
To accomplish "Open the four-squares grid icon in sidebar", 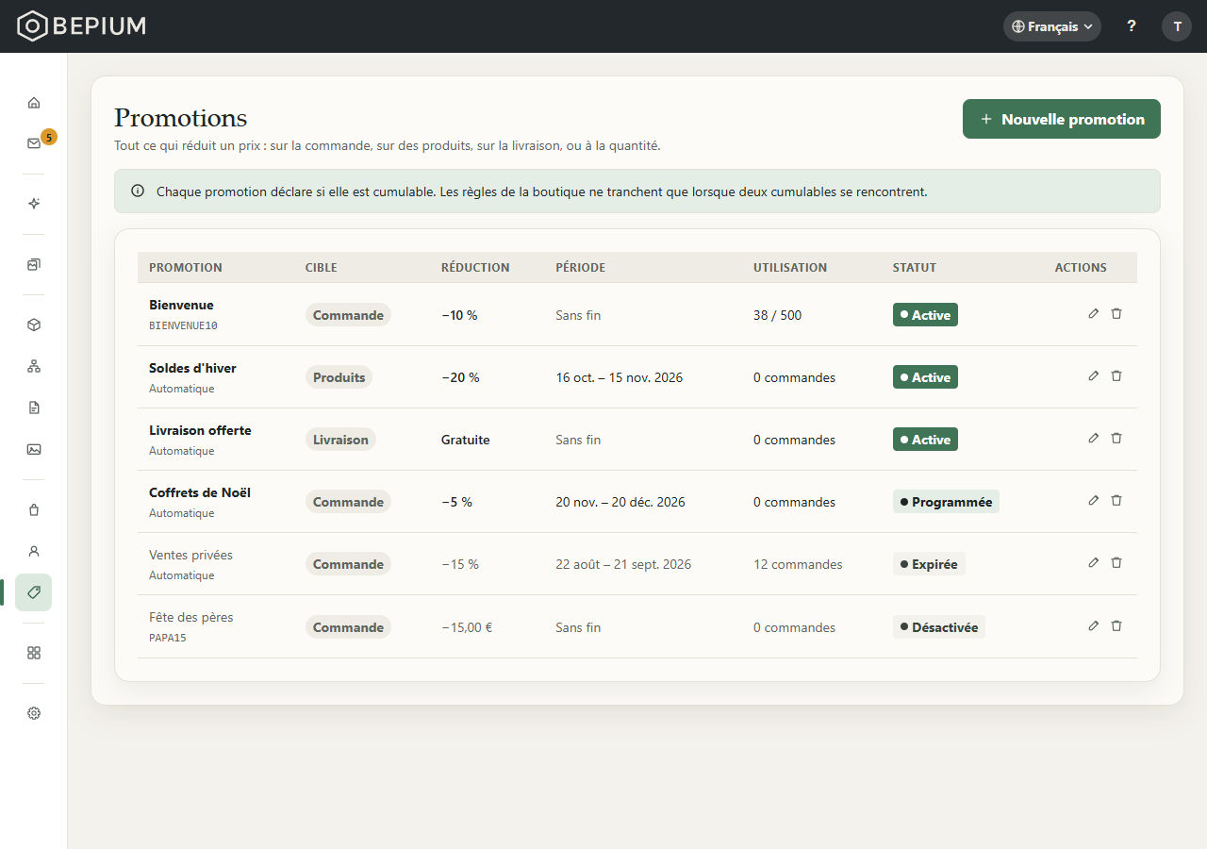I will [34, 653].
